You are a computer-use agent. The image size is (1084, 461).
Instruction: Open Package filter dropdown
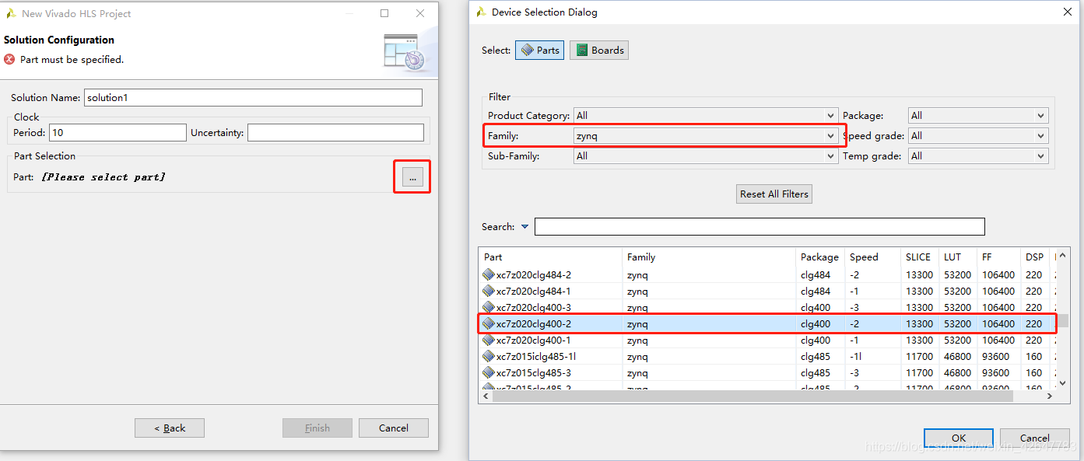978,115
